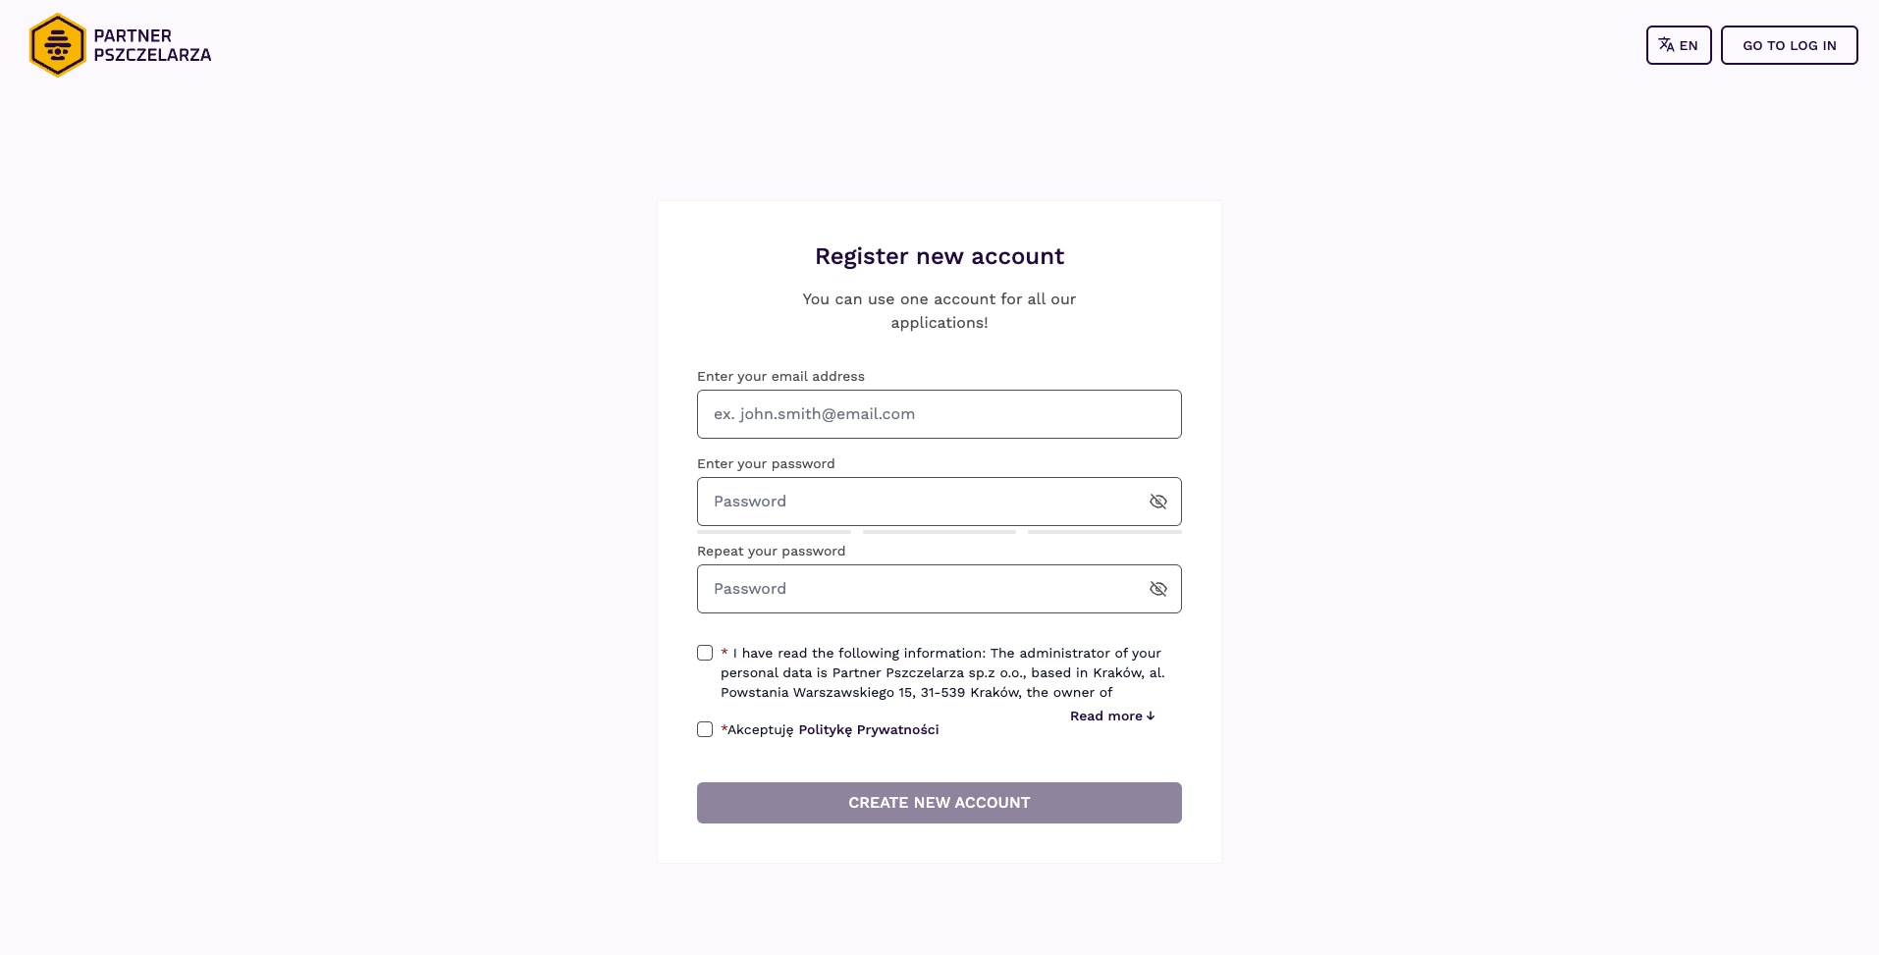Open the EN language selector

1678,45
